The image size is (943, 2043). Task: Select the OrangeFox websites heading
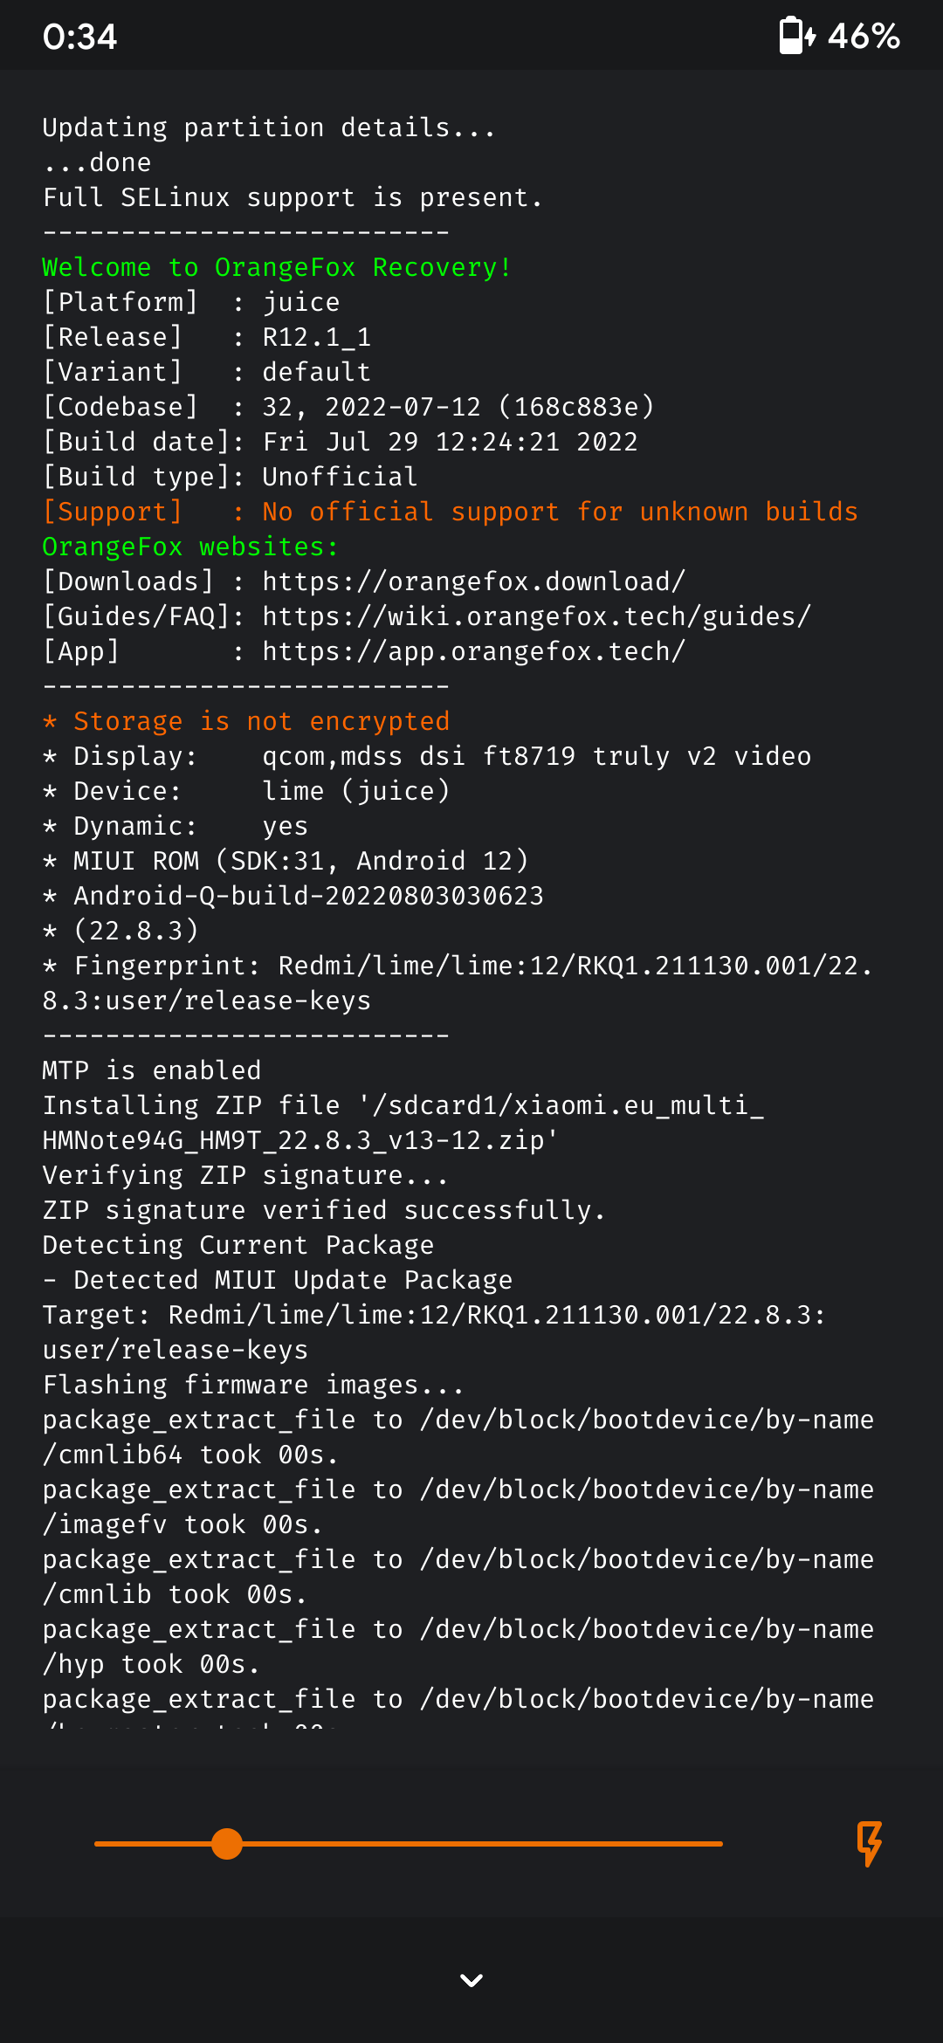click(190, 547)
